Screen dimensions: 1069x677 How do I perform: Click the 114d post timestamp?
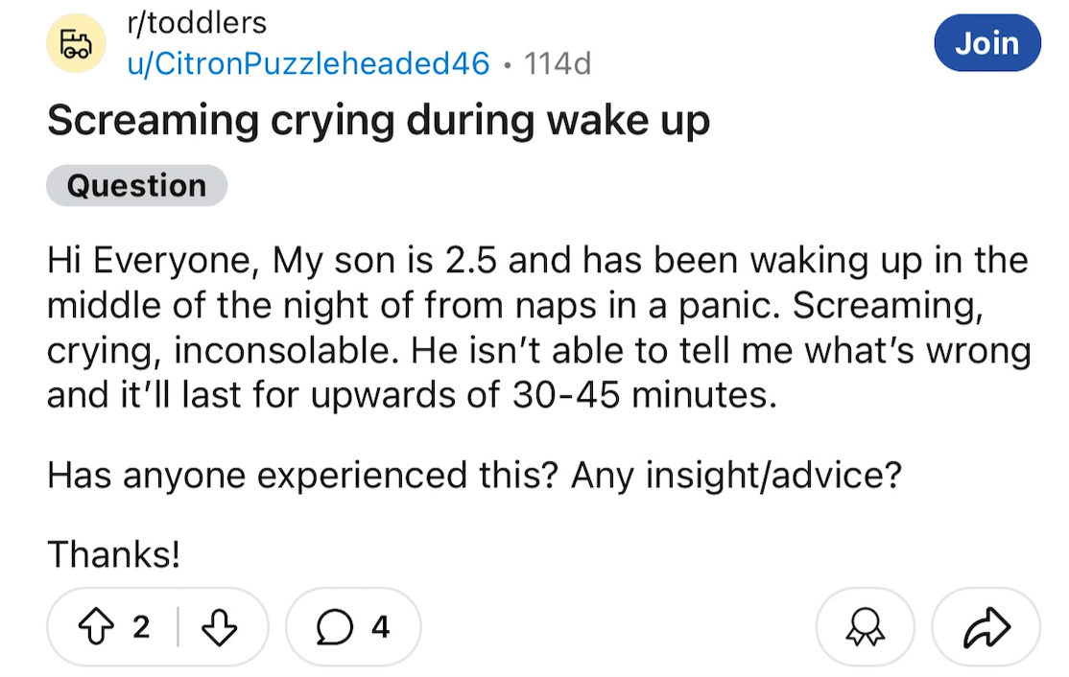[x=557, y=64]
